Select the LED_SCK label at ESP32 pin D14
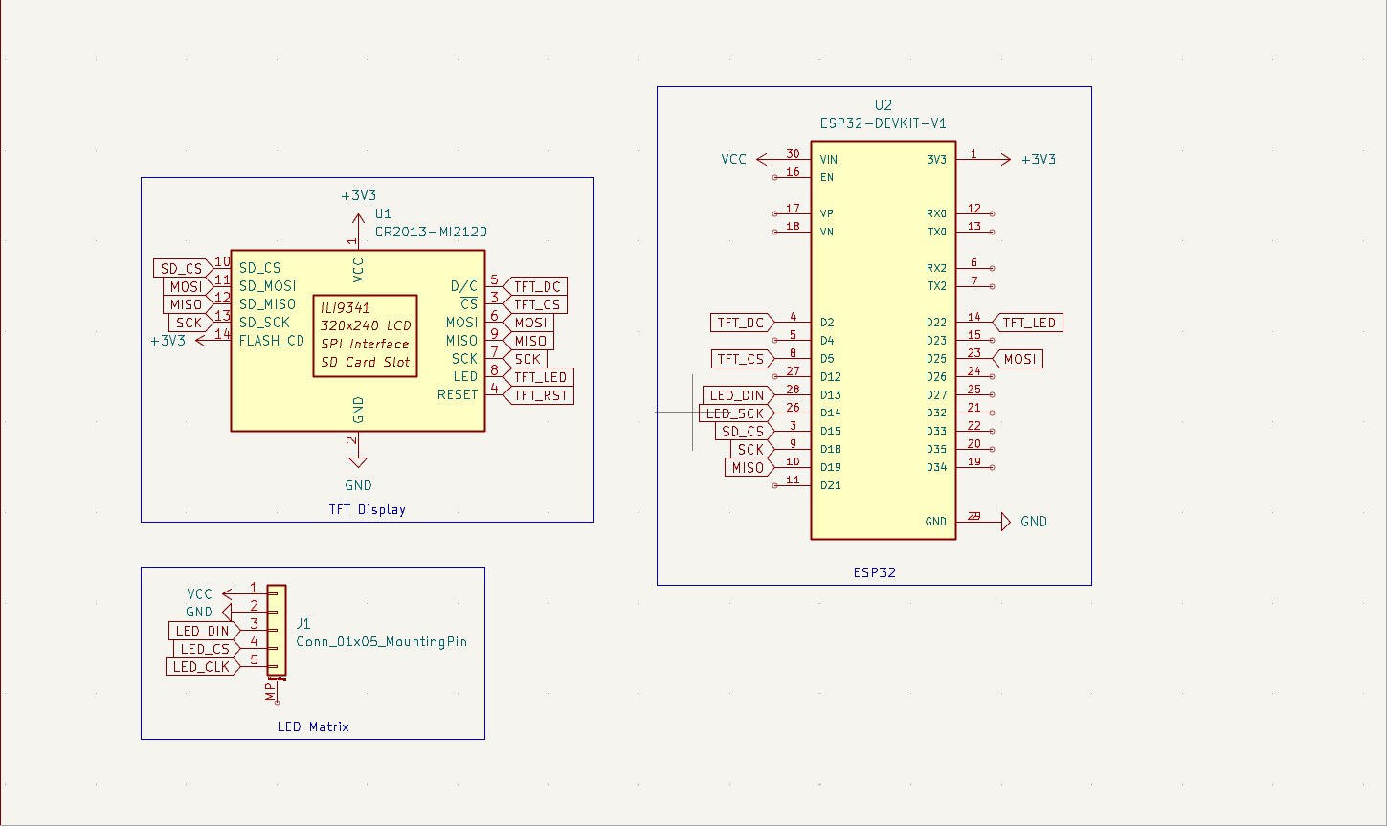The height and width of the screenshot is (826, 1387). tap(735, 413)
